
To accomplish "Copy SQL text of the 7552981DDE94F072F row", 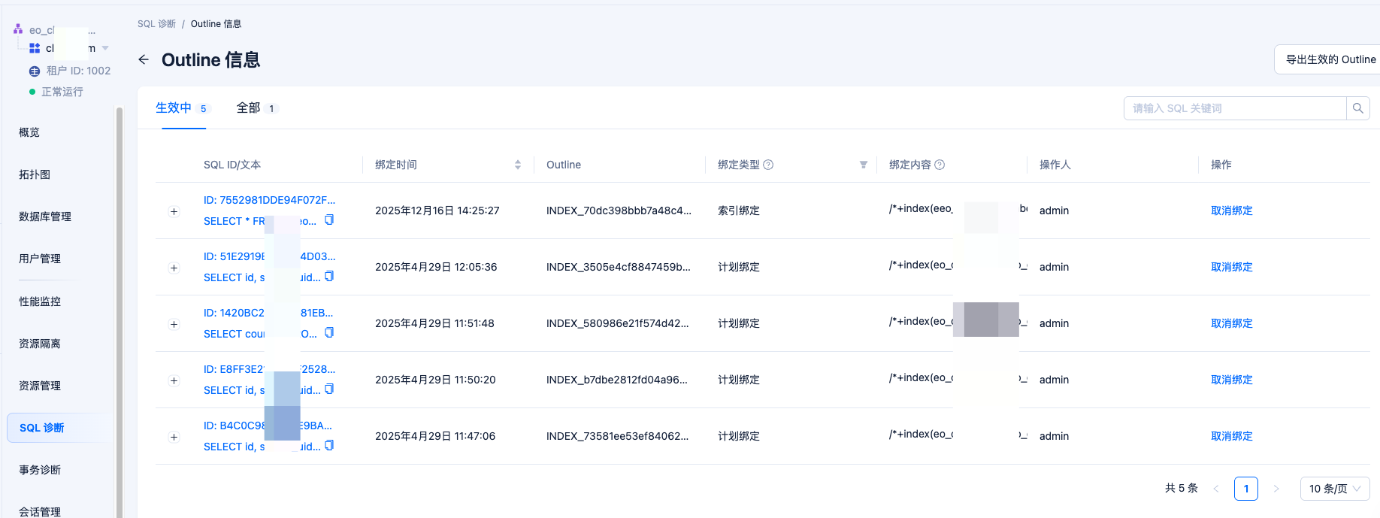I will (329, 220).
